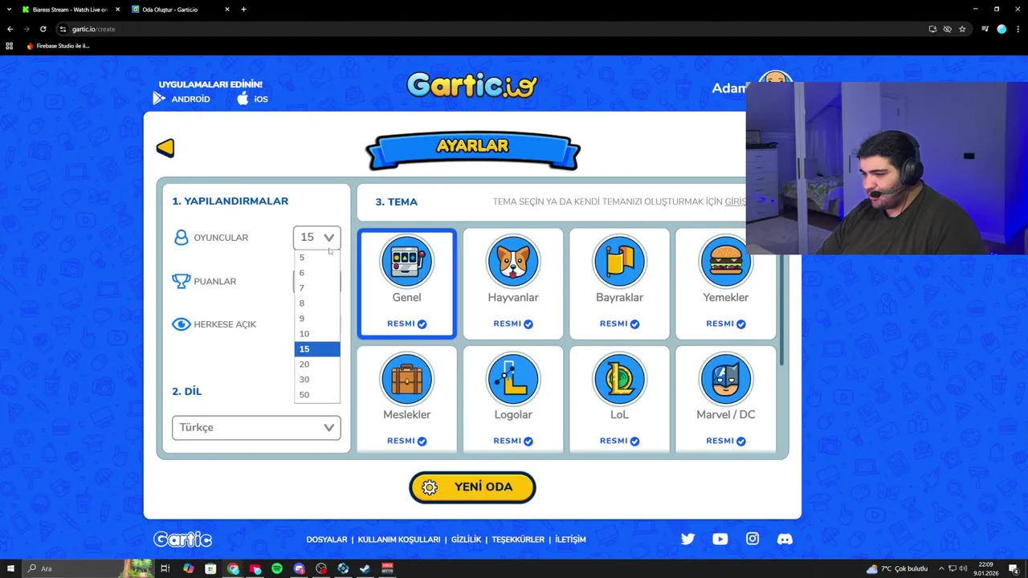Pick the Logolar theme icon
The height and width of the screenshot is (578, 1028).
point(513,378)
